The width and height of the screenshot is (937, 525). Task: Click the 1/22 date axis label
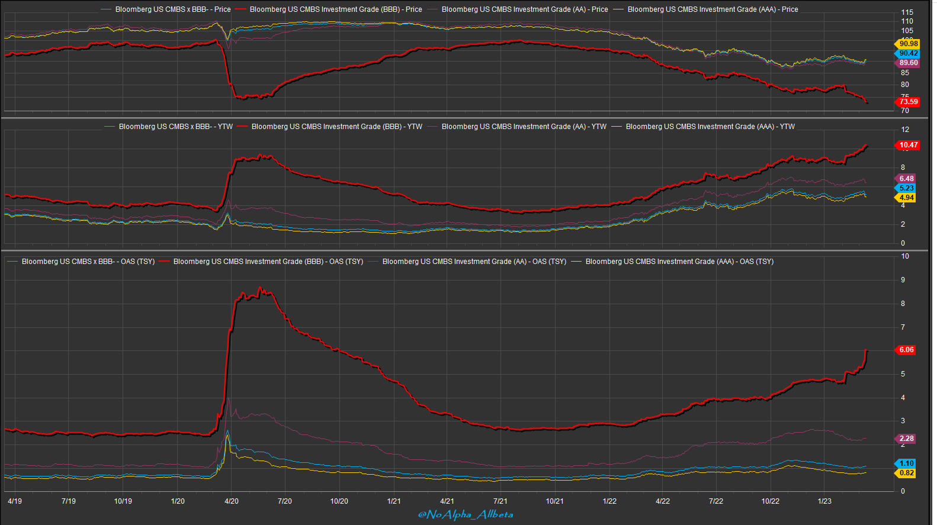[609, 501]
